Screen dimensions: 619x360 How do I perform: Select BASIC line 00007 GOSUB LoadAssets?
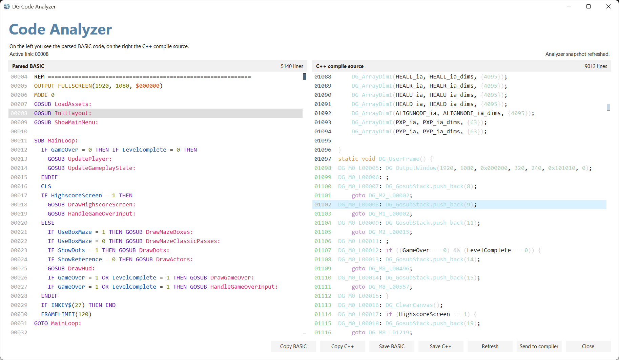point(156,104)
